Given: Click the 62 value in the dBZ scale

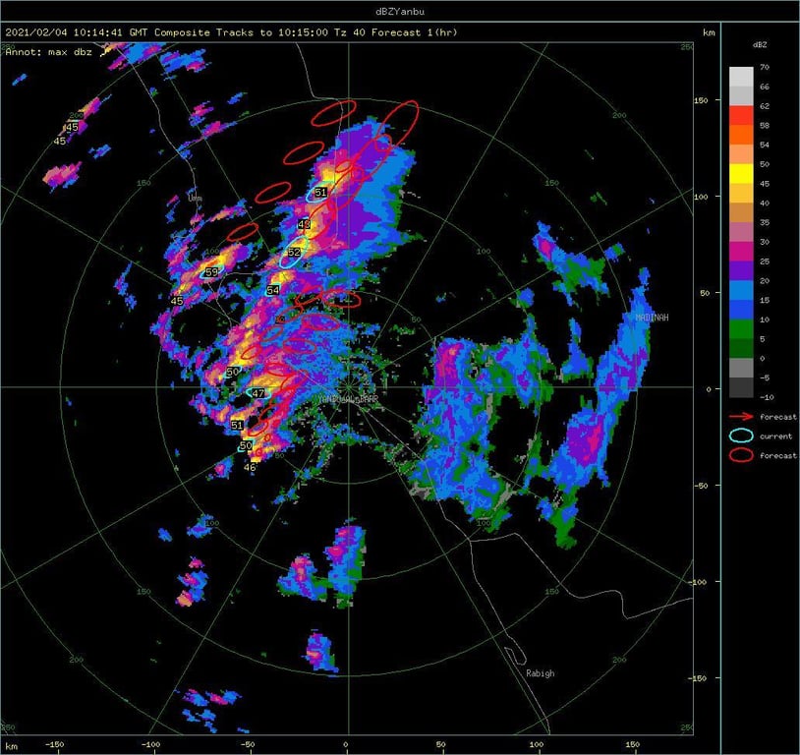Looking at the screenshot, I should click(x=765, y=105).
